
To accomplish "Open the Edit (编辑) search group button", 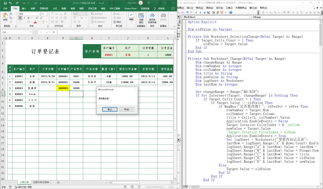I will [131, 17].
